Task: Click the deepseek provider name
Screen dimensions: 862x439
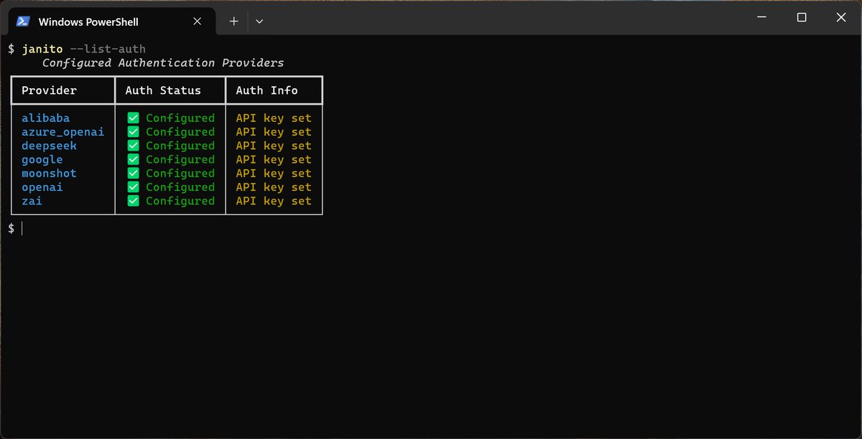Action: pyautogui.click(x=49, y=146)
